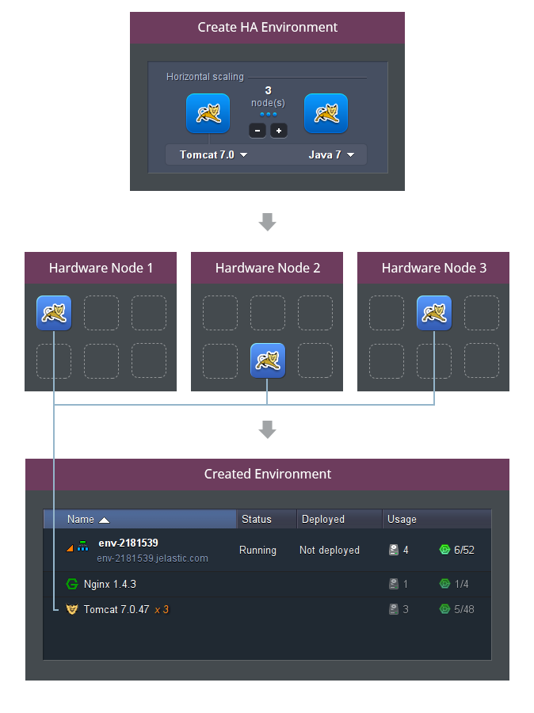Open the env-2181539.jelastic.com link
The image size is (534, 713).
(152, 559)
